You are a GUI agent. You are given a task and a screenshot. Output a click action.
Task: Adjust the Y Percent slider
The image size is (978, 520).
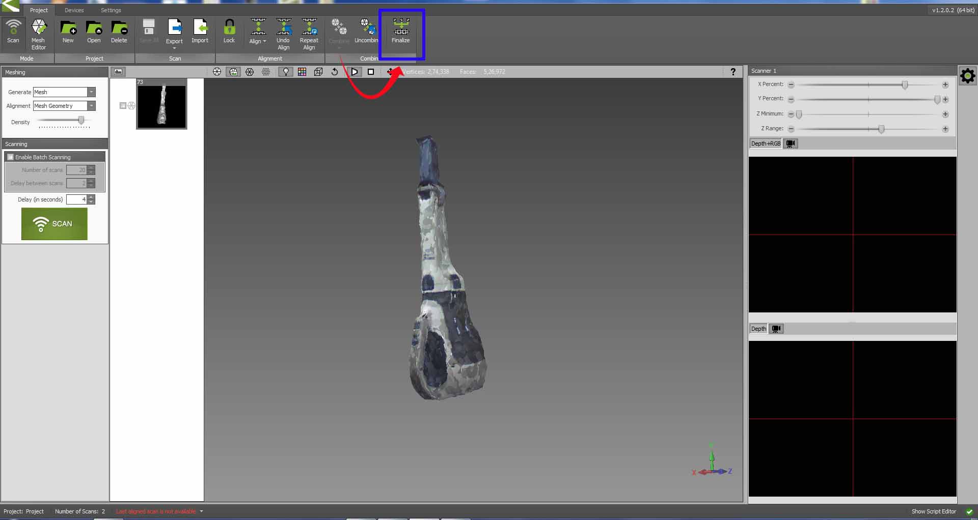937,100
